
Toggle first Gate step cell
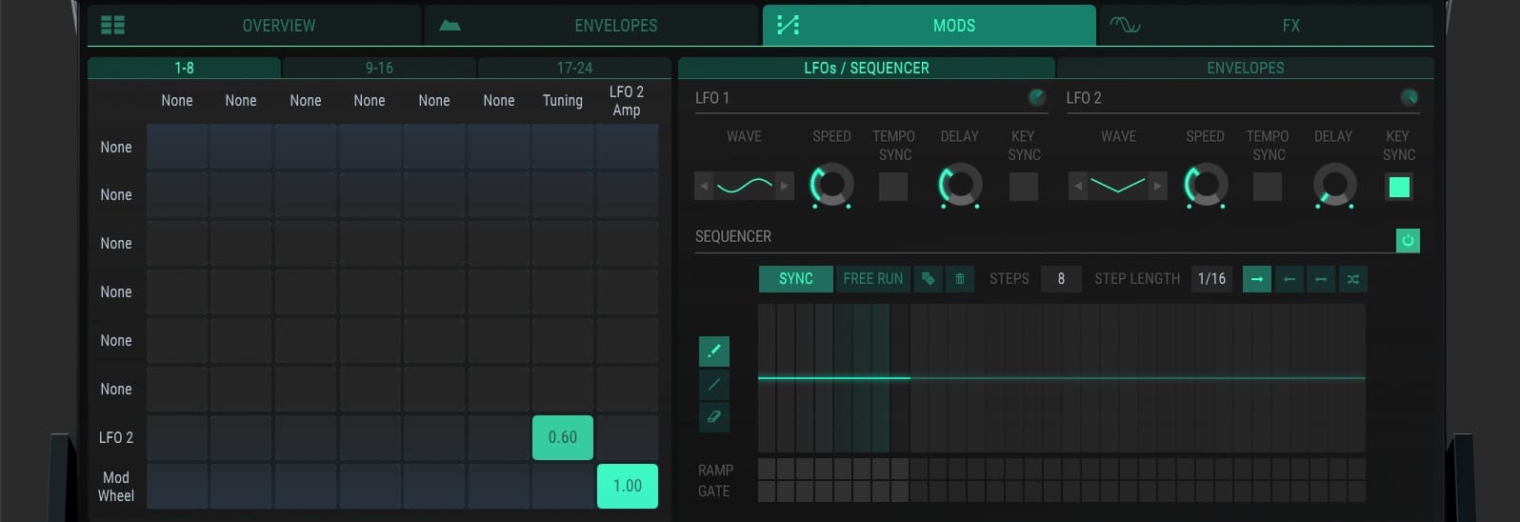(x=767, y=491)
